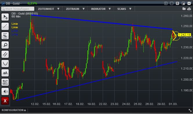This screenshot has width=193, height=114.
Task: Click the resize arrow icon bottom right
Action: click(x=190, y=110)
